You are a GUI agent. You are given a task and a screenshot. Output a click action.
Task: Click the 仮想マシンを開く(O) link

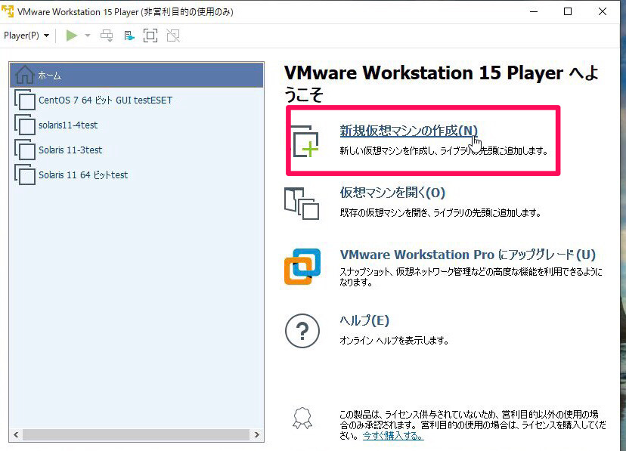click(x=392, y=193)
